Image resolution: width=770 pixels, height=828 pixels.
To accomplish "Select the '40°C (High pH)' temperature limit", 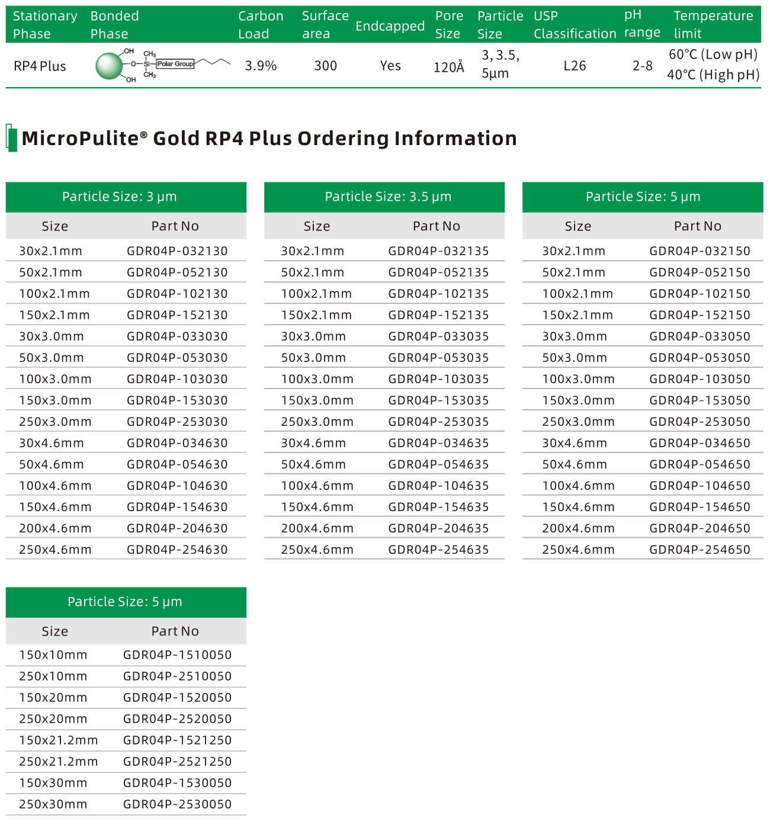I will tap(713, 75).
